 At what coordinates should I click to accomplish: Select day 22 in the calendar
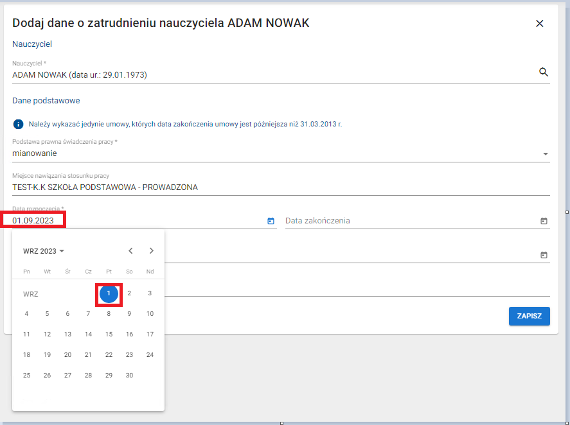(x=109, y=355)
